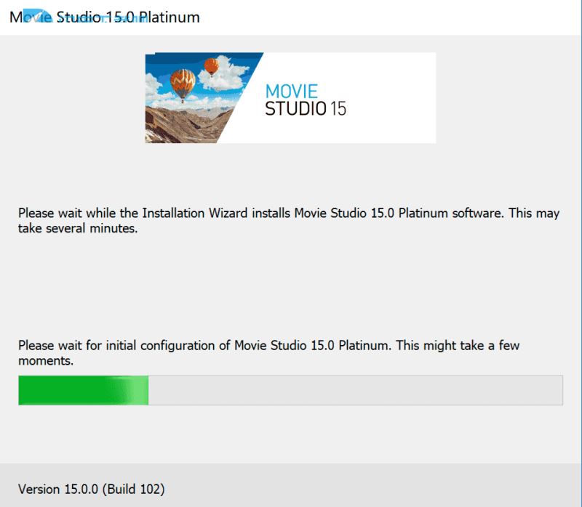Click the MOVIE STUDIO 15 logo text
The image size is (582, 507).
[x=305, y=100]
